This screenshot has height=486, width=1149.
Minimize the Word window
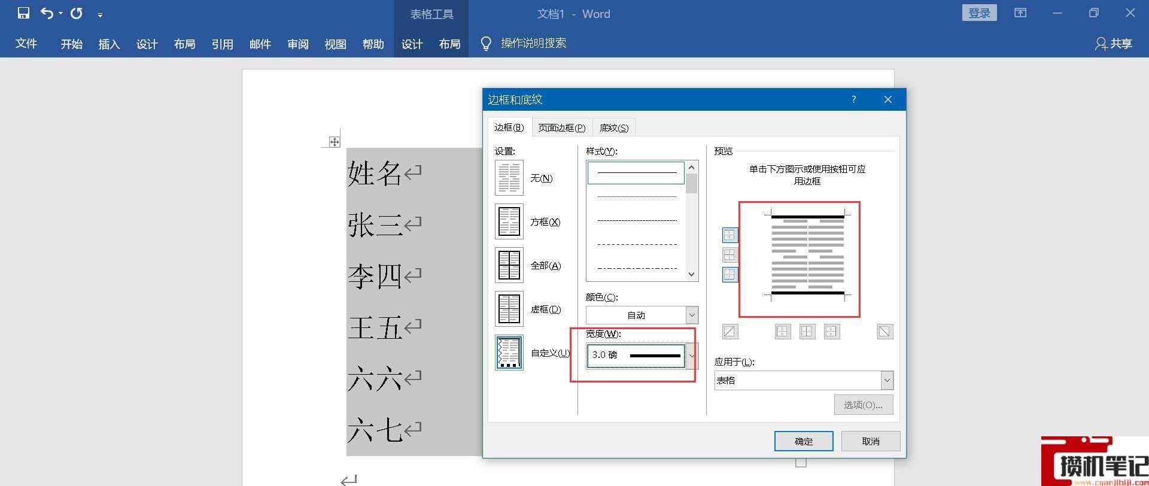click(1057, 13)
